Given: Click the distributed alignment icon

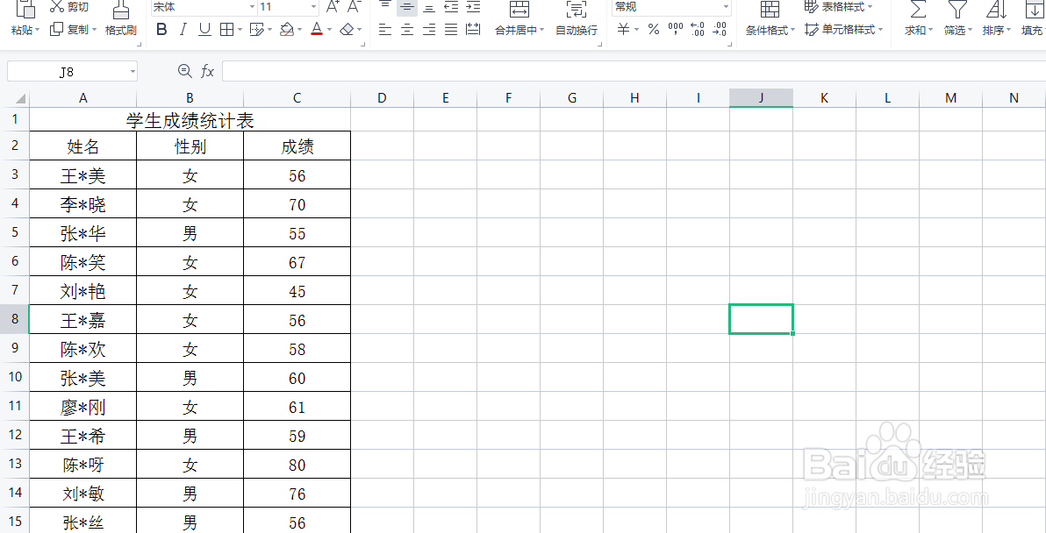Looking at the screenshot, I should pyautogui.click(x=473, y=29).
